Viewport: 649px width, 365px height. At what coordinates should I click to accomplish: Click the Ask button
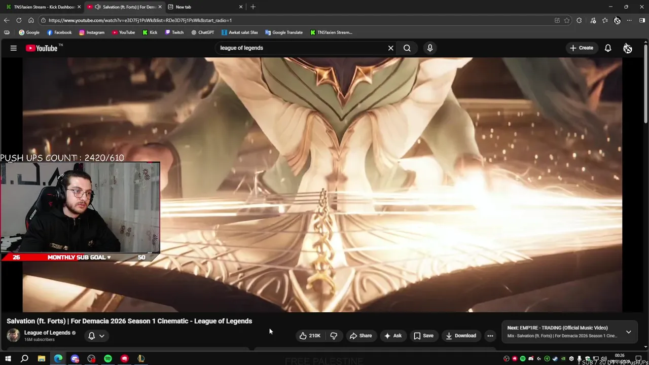click(x=393, y=336)
